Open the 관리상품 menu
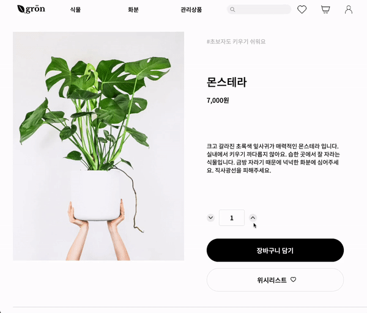Image resolution: width=367 pixels, height=313 pixels. pyautogui.click(x=191, y=10)
